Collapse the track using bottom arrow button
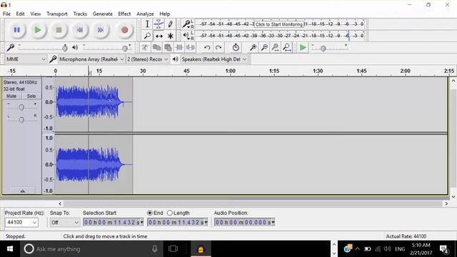The image size is (457, 257). (x=22, y=191)
